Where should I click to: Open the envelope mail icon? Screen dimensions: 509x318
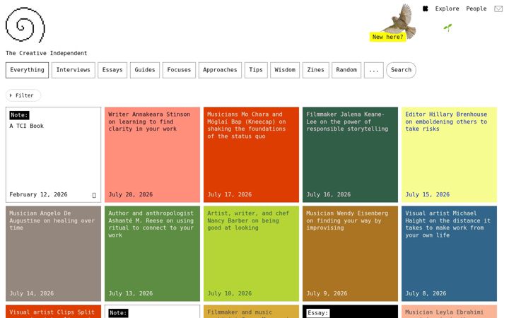pyautogui.click(x=498, y=8)
